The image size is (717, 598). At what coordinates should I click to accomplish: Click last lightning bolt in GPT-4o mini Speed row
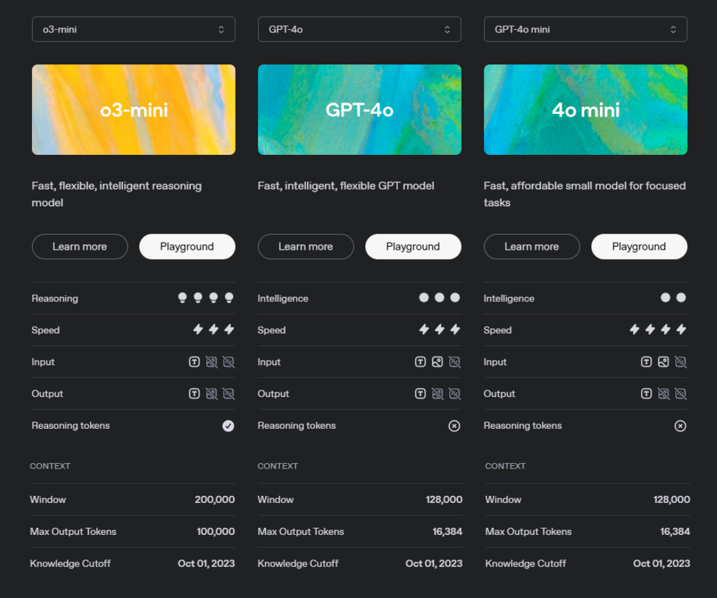pos(681,330)
